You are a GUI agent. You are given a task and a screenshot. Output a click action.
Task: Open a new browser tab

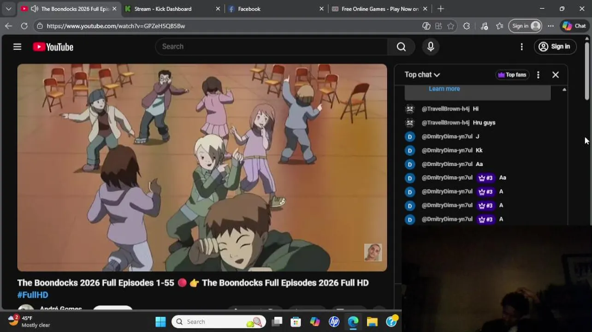click(440, 9)
